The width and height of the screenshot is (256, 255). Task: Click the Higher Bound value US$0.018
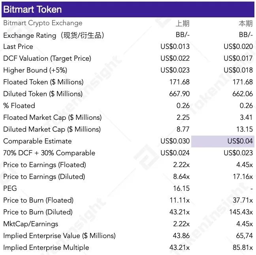(238, 70)
